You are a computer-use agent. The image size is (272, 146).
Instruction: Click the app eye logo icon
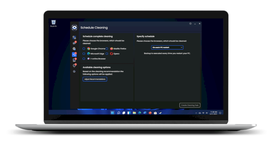point(75,28)
